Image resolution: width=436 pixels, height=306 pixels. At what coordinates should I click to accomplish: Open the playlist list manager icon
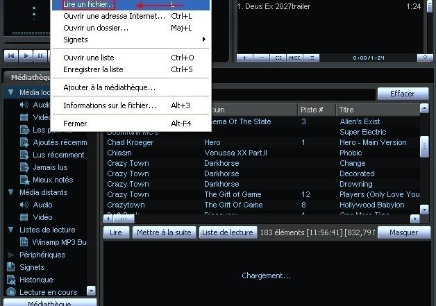(311, 58)
